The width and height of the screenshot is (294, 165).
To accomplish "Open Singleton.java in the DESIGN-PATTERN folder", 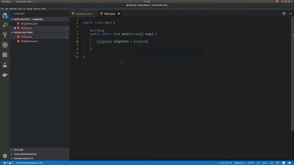I will [x=29, y=41].
